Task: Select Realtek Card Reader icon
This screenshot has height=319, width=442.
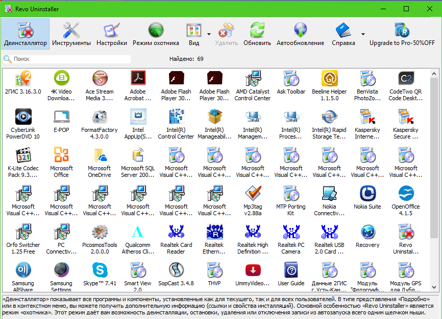Action: click(x=176, y=232)
